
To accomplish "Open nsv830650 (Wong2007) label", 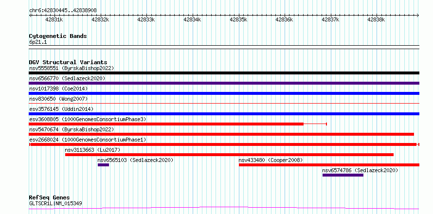I will coord(58,99).
